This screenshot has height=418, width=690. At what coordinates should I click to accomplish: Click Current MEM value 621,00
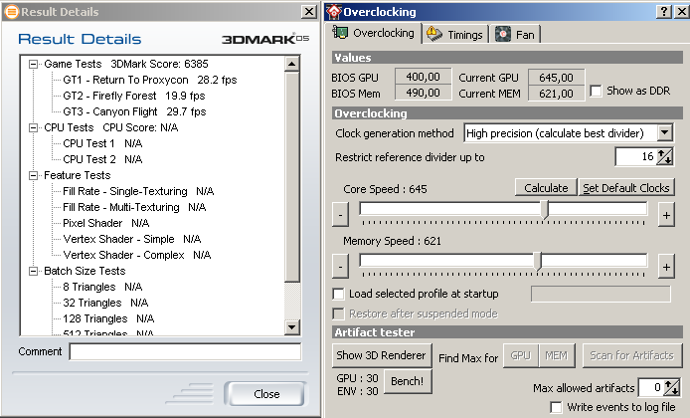coord(556,94)
